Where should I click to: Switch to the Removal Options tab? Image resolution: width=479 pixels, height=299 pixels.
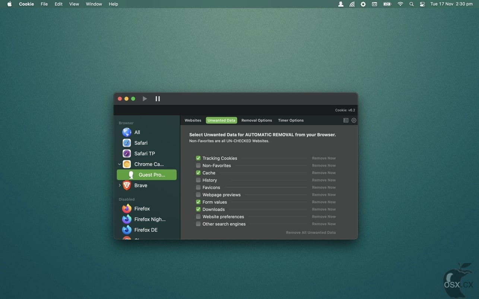257,120
